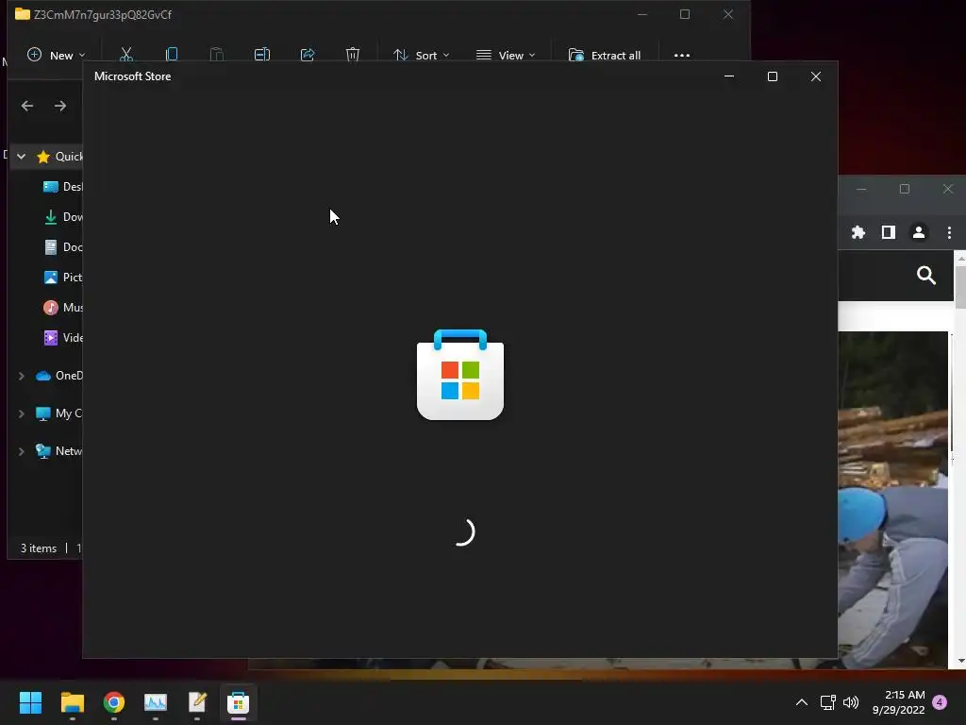This screenshot has width=966, height=725.
Task: Open the See more ellipsis menu
Action: click(682, 55)
